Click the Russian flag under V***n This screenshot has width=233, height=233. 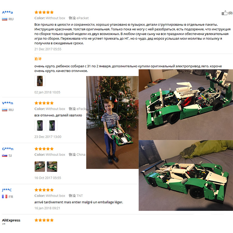coord(5,110)
